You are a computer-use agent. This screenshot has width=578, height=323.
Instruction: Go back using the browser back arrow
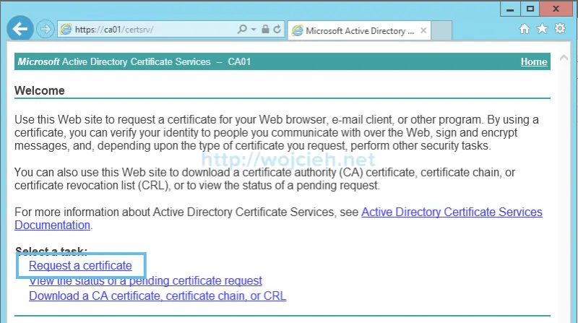pyautogui.click(x=20, y=28)
